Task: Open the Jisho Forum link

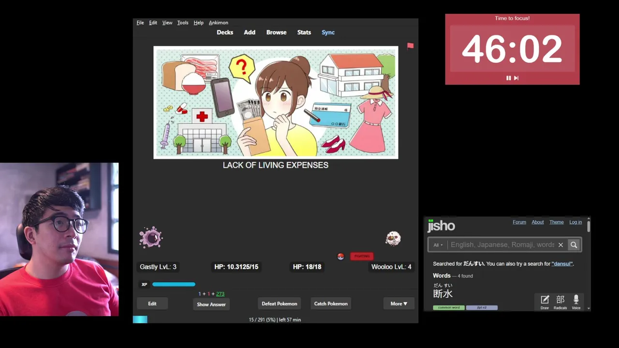Action: [519, 222]
